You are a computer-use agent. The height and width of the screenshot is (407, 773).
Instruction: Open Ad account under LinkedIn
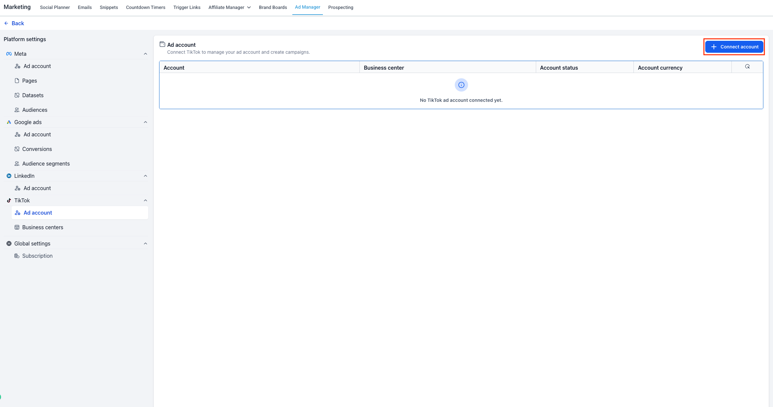tap(80, 188)
